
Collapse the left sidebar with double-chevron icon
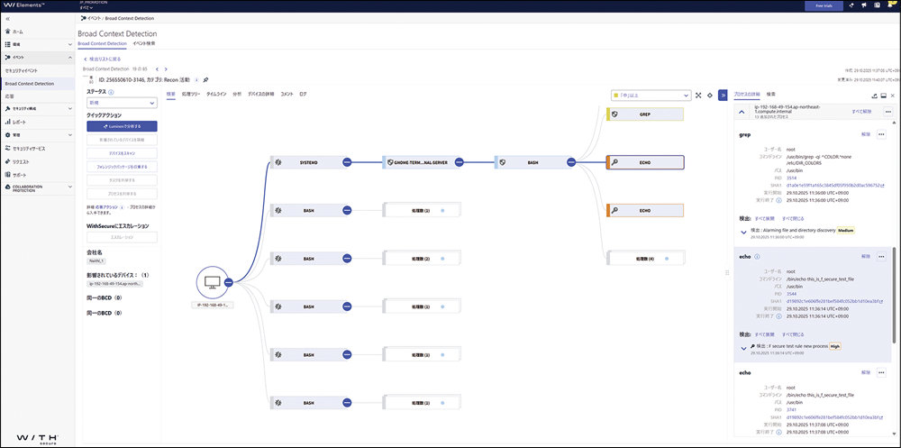7,19
